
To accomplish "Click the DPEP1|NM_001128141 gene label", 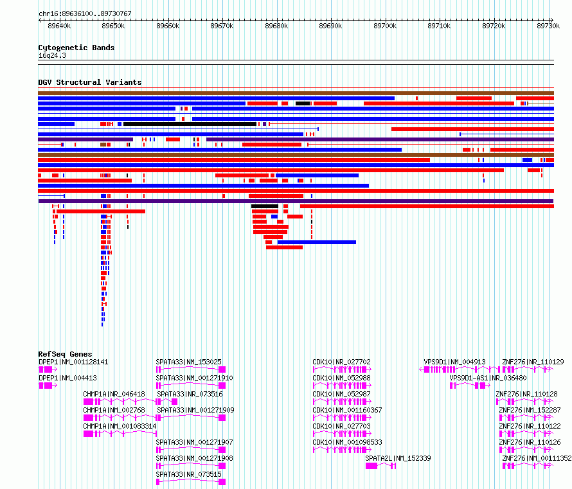I will pos(73,362).
